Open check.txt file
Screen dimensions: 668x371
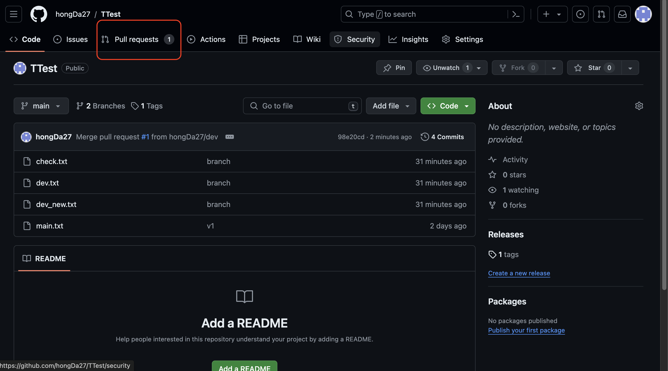pyautogui.click(x=52, y=161)
